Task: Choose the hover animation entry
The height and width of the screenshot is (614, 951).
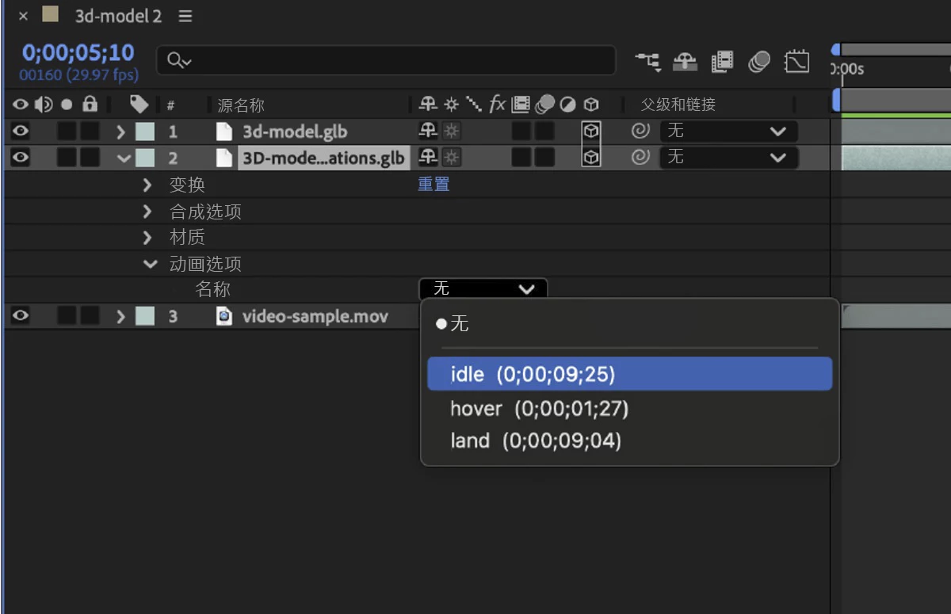Action: click(539, 409)
